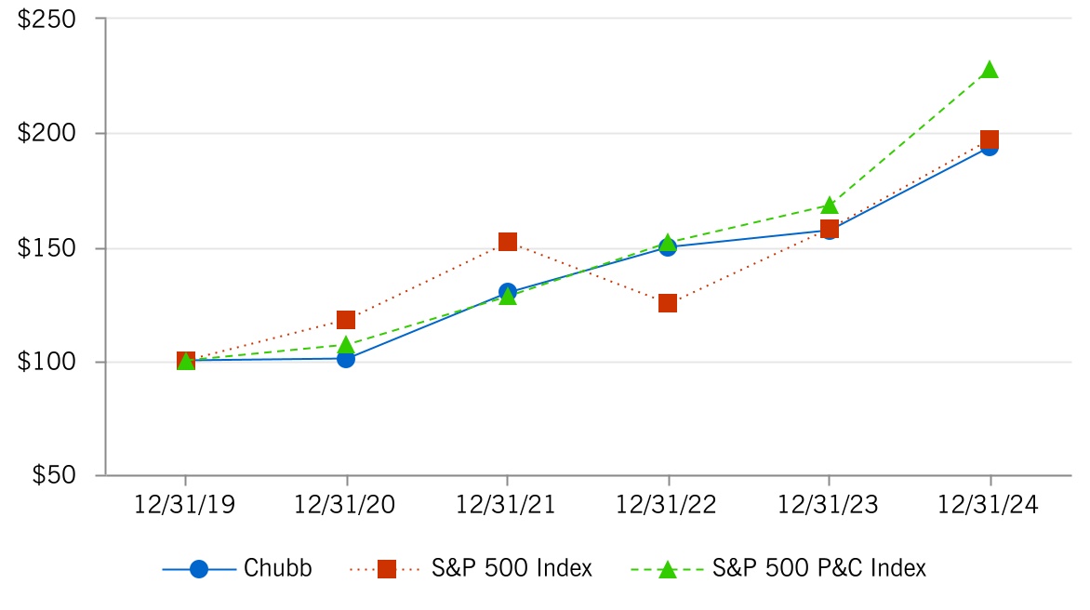
Task: Toggle the S&P 500 Index legend square
Action: (x=388, y=569)
